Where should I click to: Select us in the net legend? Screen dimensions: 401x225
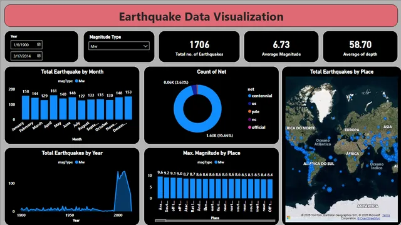coord(252,104)
